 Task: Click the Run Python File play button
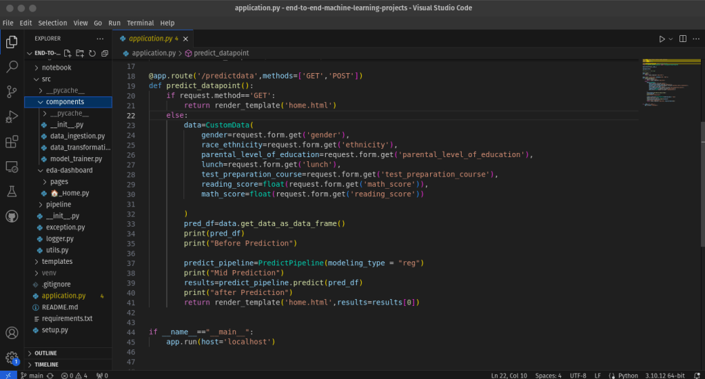pos(662,39)
